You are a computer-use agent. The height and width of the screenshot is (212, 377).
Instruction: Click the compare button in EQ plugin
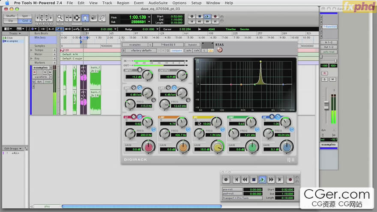pyautogui.click(x=177, y=51)
